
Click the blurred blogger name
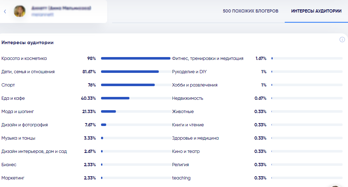pos(61,8)
